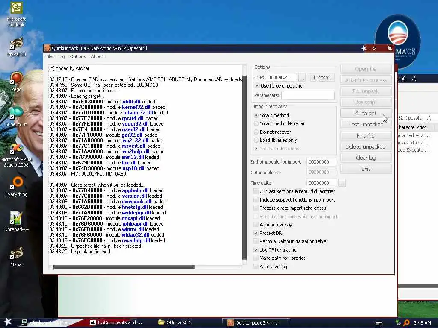
Task: Toggle Use force unpacking checkbox
Action: point(257,86)
